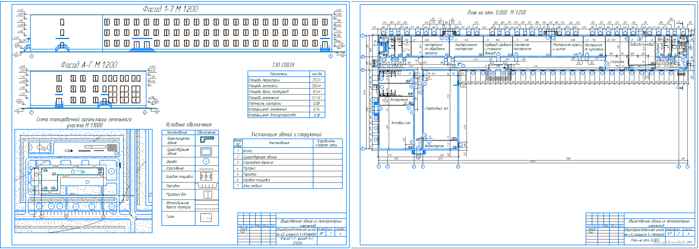Select the 'Коэффициент благоустройства' row label
The height and width of the screenshot is (249, 699).
click(272, 115)
